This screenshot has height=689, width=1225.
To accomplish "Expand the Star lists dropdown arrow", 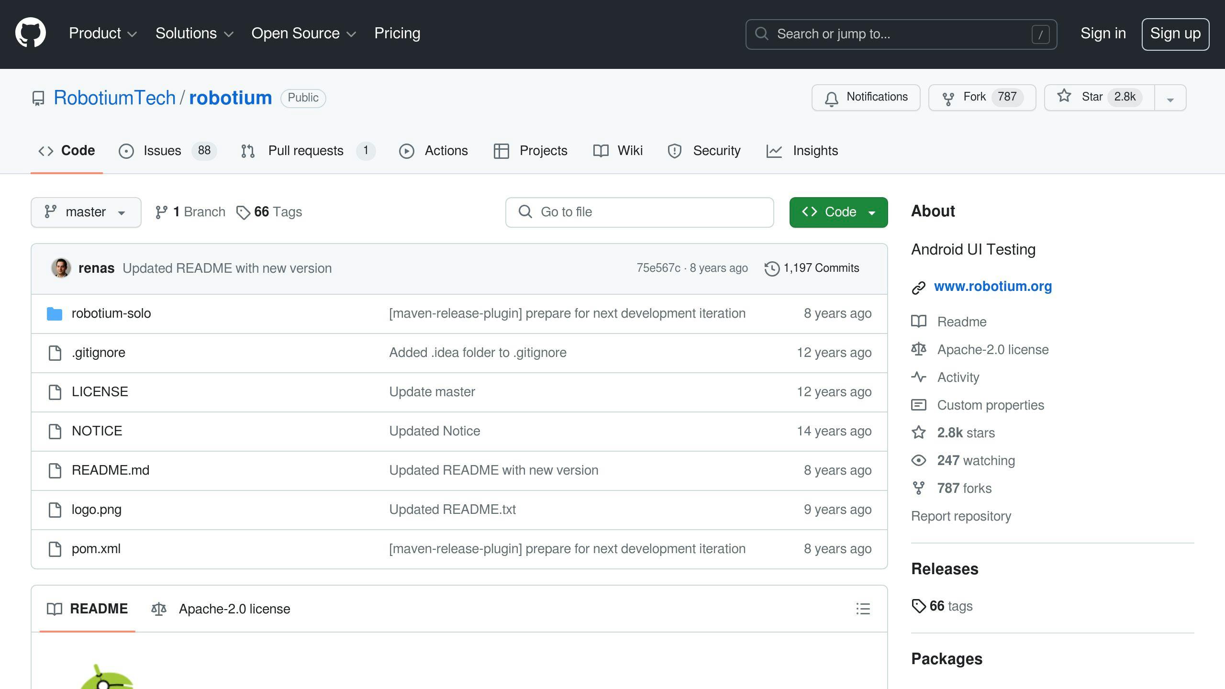I will pos(1170,99).
